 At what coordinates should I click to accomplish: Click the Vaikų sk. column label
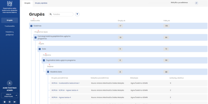[x=167, y=20]
